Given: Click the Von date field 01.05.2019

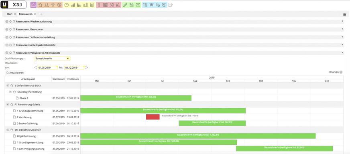Looking at the screenshot, I should point(47,67).
